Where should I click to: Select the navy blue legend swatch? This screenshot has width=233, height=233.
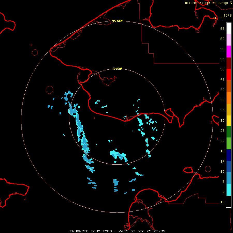[229, 155]
